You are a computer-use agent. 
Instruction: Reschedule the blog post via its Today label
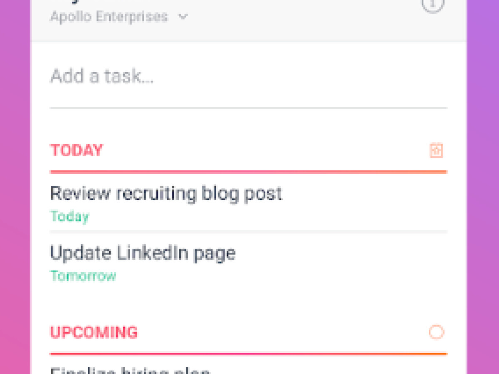click(x=69, y=216)
